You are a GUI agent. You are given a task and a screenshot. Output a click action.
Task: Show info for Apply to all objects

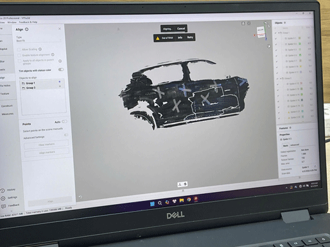point(60,61)
